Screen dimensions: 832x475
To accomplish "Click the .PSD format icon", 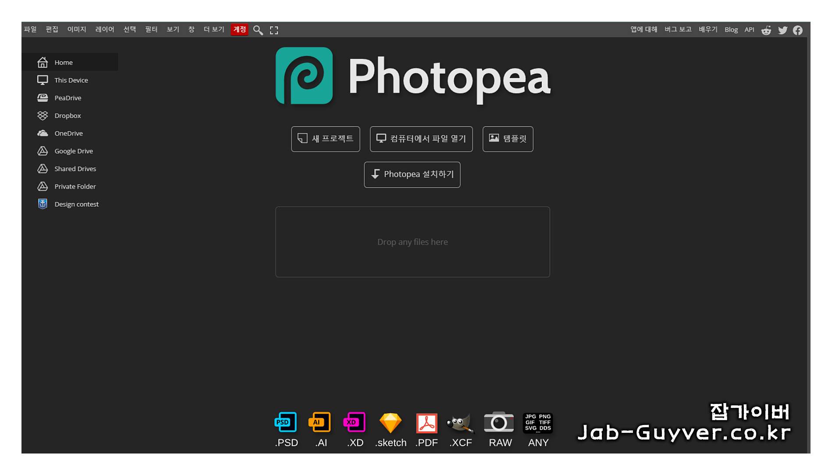I will (286, 422).
